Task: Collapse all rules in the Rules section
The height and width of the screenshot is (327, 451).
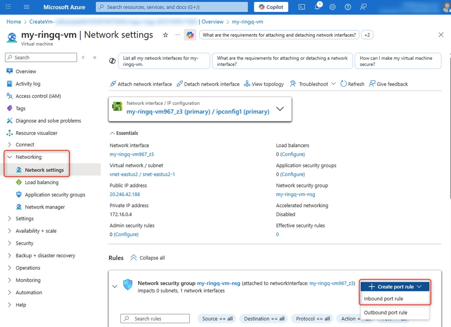Action: pos(147,258)
